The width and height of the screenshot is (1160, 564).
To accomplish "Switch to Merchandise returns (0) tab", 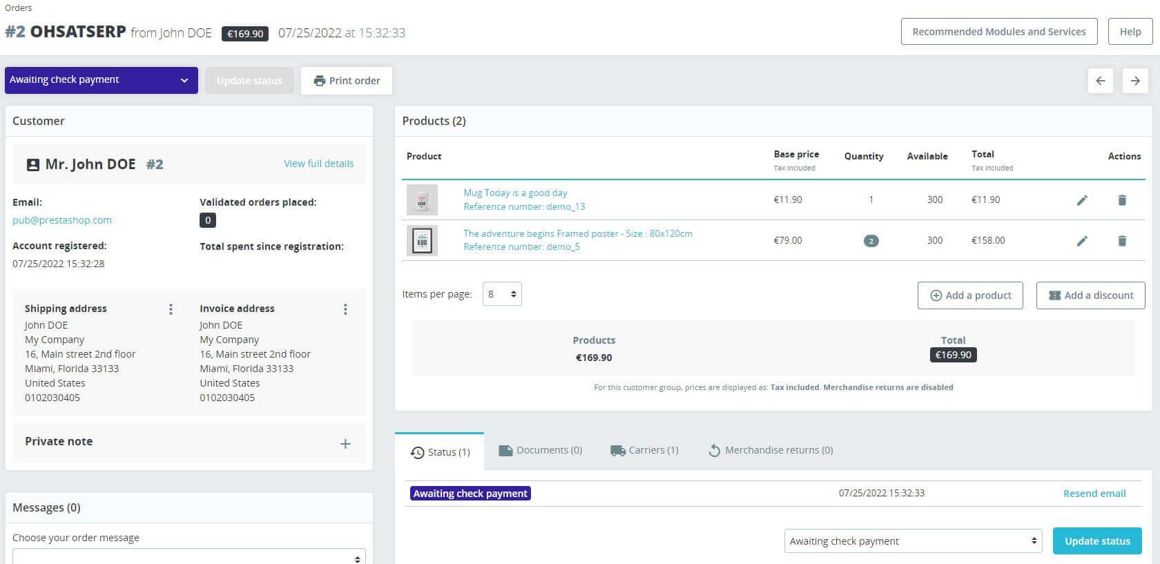I will click(771, 450).
